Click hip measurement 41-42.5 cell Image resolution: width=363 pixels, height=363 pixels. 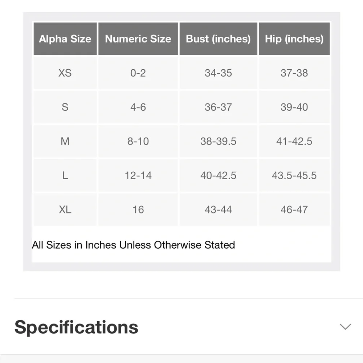click(294, 141)
